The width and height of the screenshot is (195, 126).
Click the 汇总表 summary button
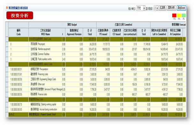point(162,8)
